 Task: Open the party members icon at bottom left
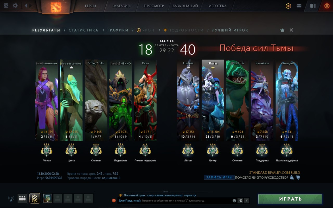[22, 198]
